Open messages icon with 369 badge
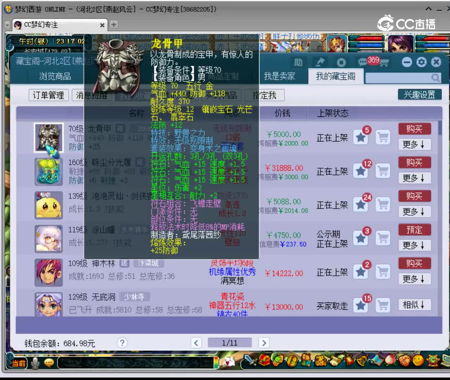The image size is (450, 380). (x=363, y=63)
